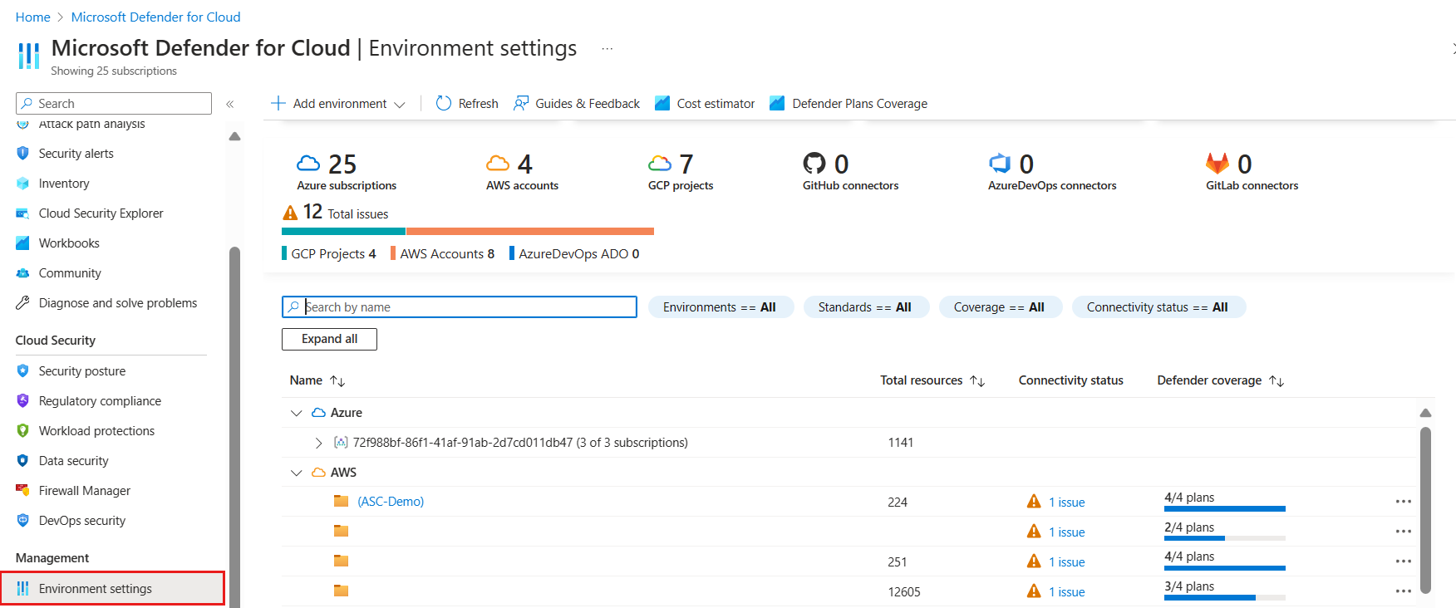Collapse the Azure tree group
Image resolution: width=1456 pixels, height=608 pixels.
(x=297, y=413)
